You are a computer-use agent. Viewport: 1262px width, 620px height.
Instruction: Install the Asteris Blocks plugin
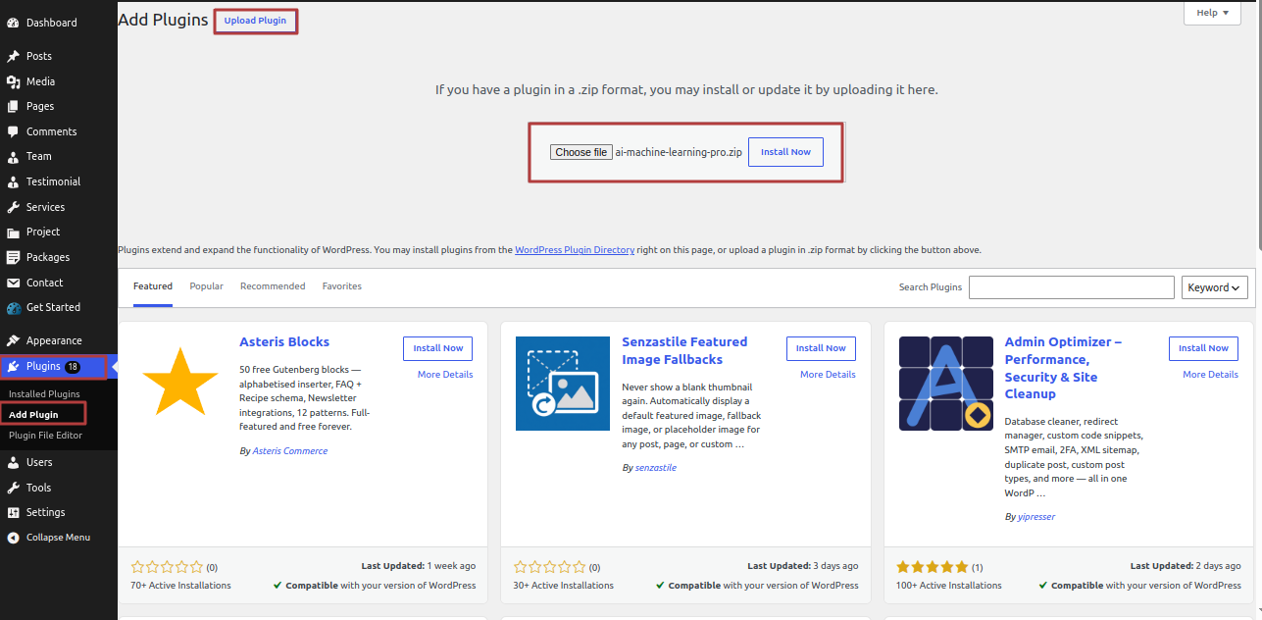click(438, 348)
